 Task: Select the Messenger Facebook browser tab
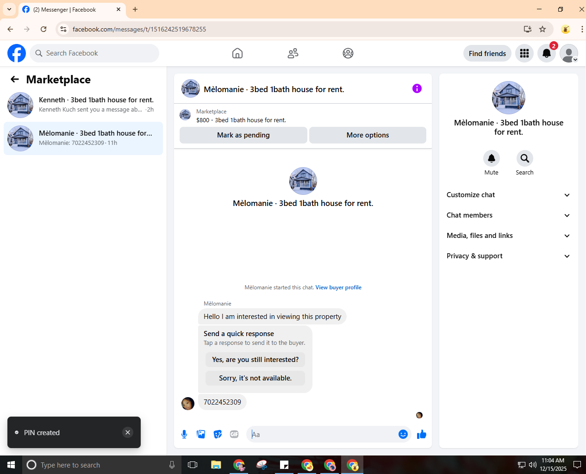(x=71, y=10)
